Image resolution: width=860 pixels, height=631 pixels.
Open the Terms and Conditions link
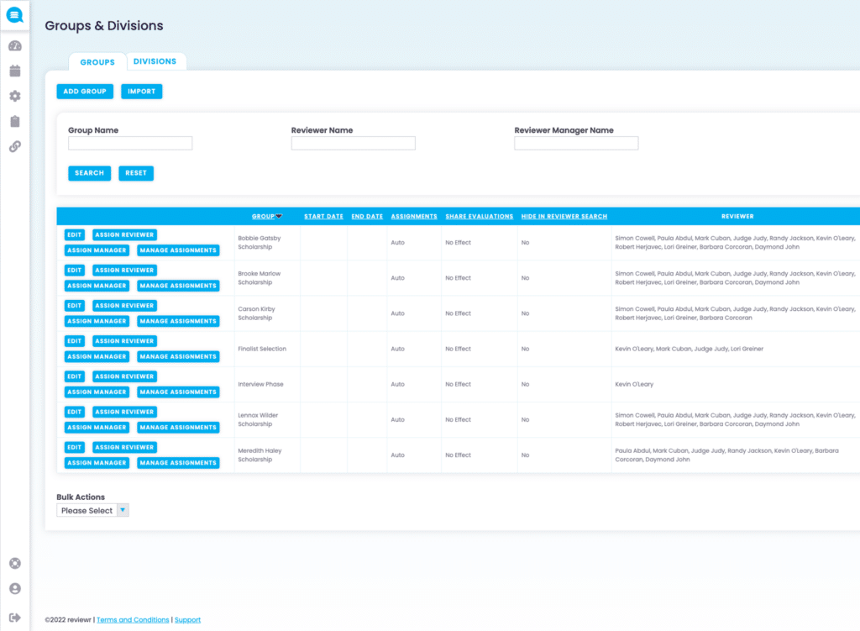[x=133, y=619]
